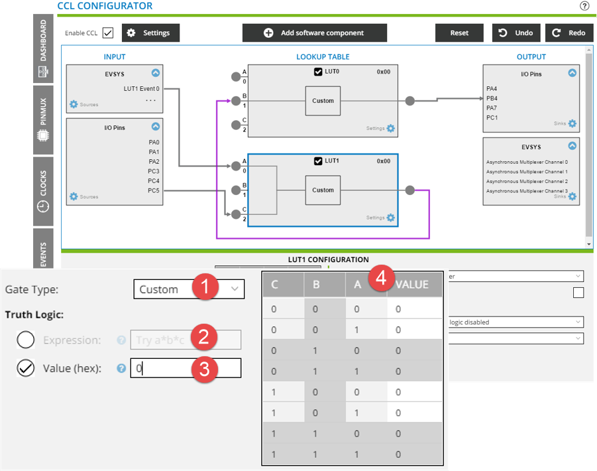The image size is (597, 471).
Task: Open the Gate Type dropdown
Action: pos(188,289)
